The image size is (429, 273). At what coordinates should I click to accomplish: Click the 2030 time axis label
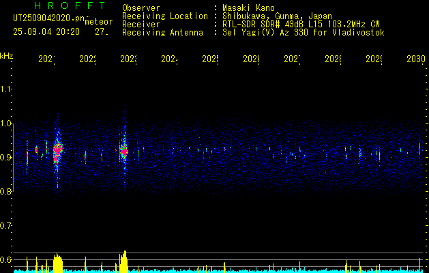(415, 59)
